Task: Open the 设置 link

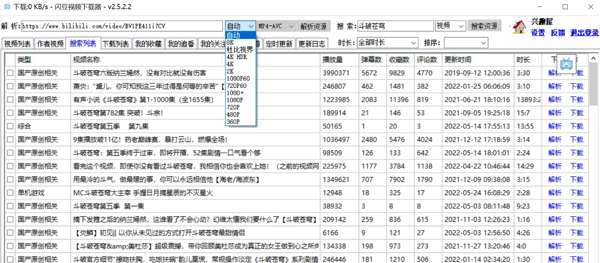Action: coord(538,33)
